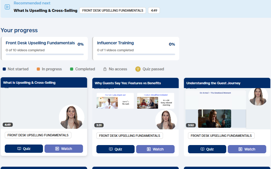The width and height of the screenshot is (271, 169).
Task: Click the 3:52 duration badge
Action: pyautogui.click(x=191, y=125)
